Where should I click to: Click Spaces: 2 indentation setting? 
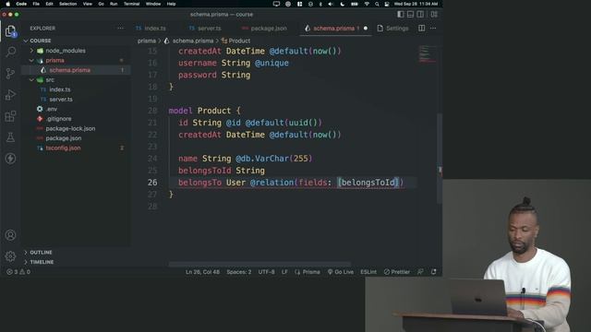239,272
